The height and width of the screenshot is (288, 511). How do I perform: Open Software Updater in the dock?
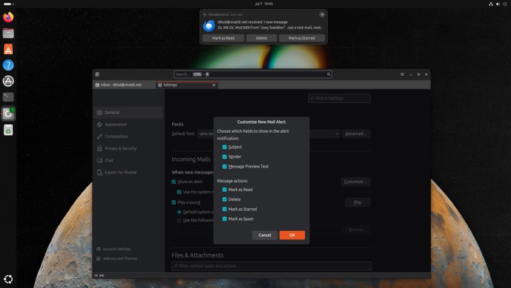[8, 81]
